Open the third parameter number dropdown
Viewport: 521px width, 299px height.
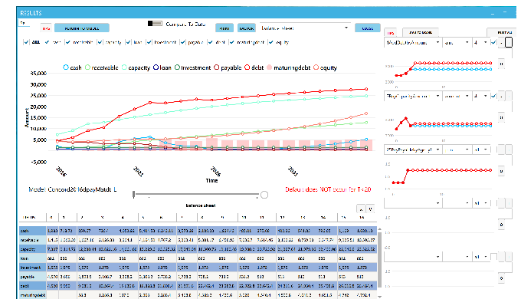click(x=481, y=149)
